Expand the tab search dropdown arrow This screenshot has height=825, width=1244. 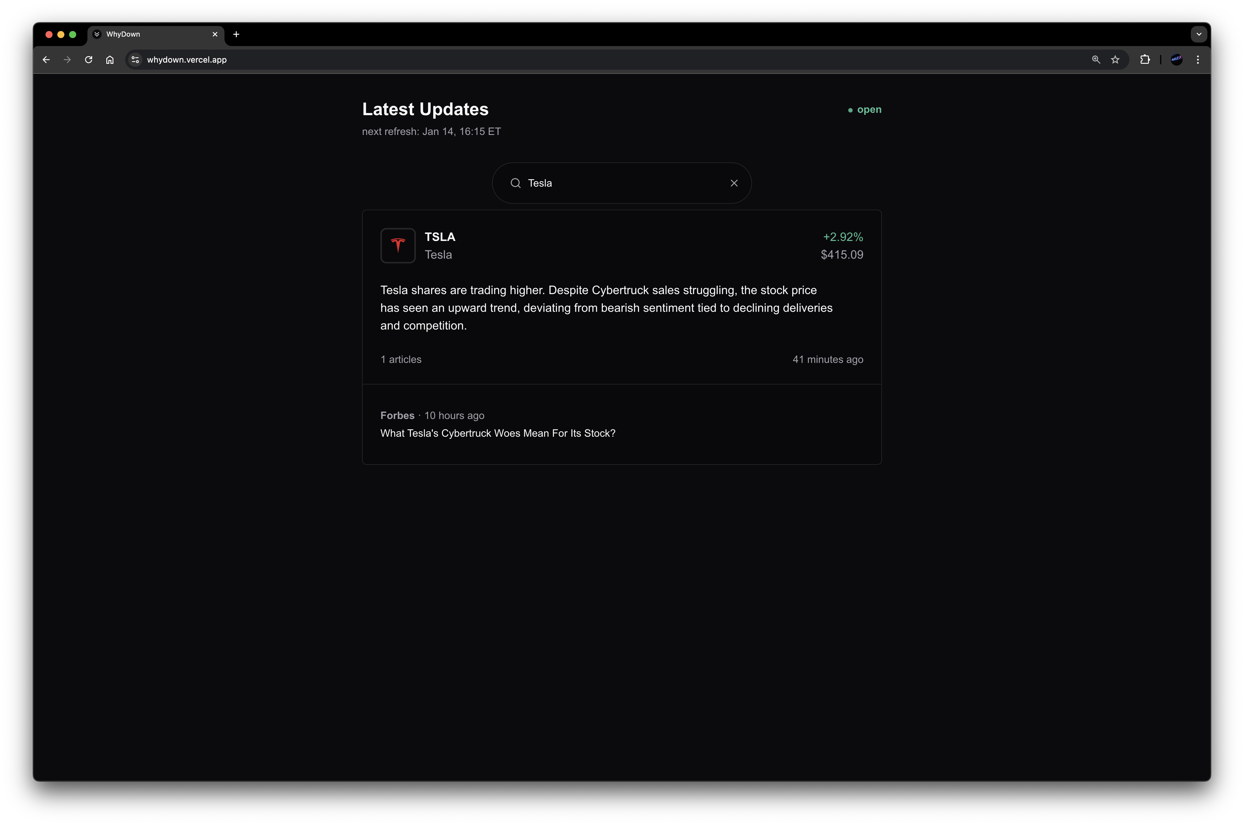point(1199,34)
